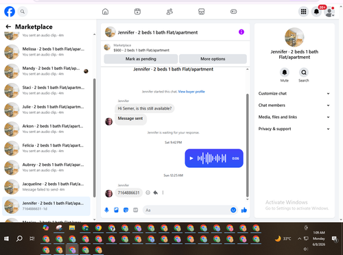The image size is (343, 255).
Task: Open Task View on taskbar
Action: (x=32, y=239)
